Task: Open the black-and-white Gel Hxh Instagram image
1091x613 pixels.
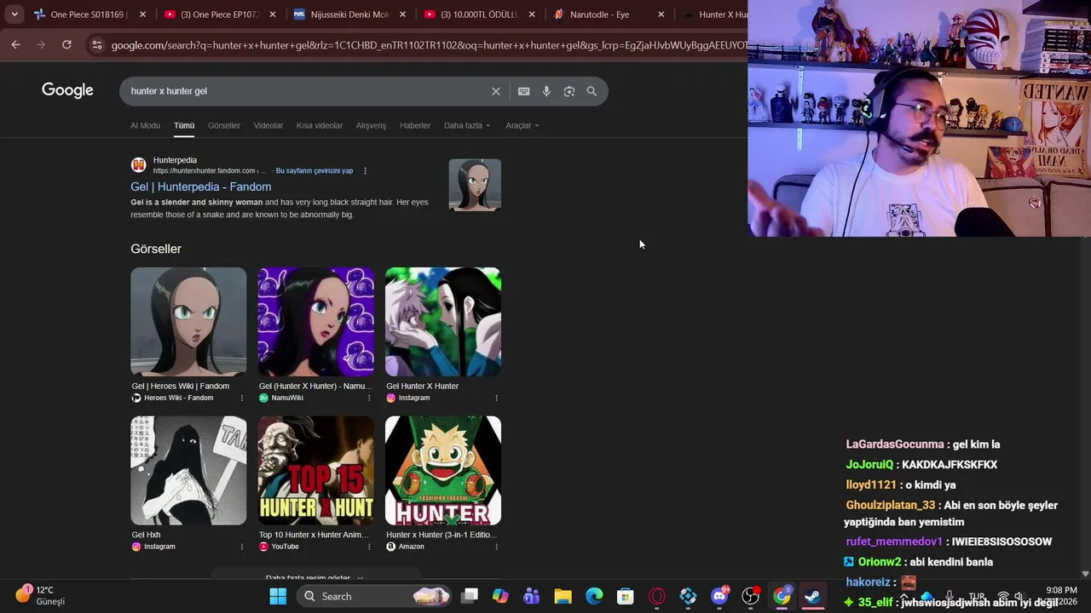Action: (x=188, y=470)
